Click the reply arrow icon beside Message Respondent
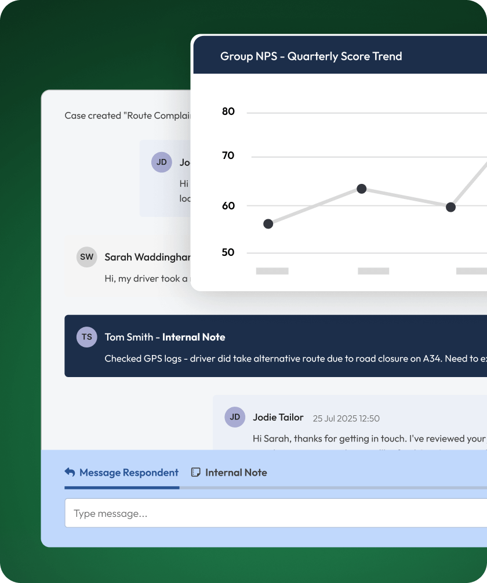 click(70, 472)
